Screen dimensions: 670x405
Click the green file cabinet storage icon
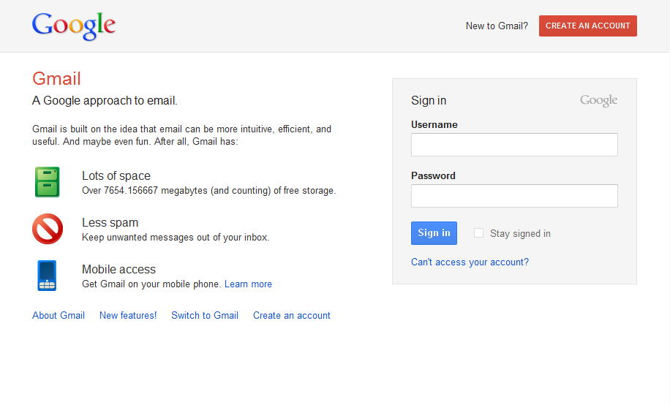click(47, 182)
